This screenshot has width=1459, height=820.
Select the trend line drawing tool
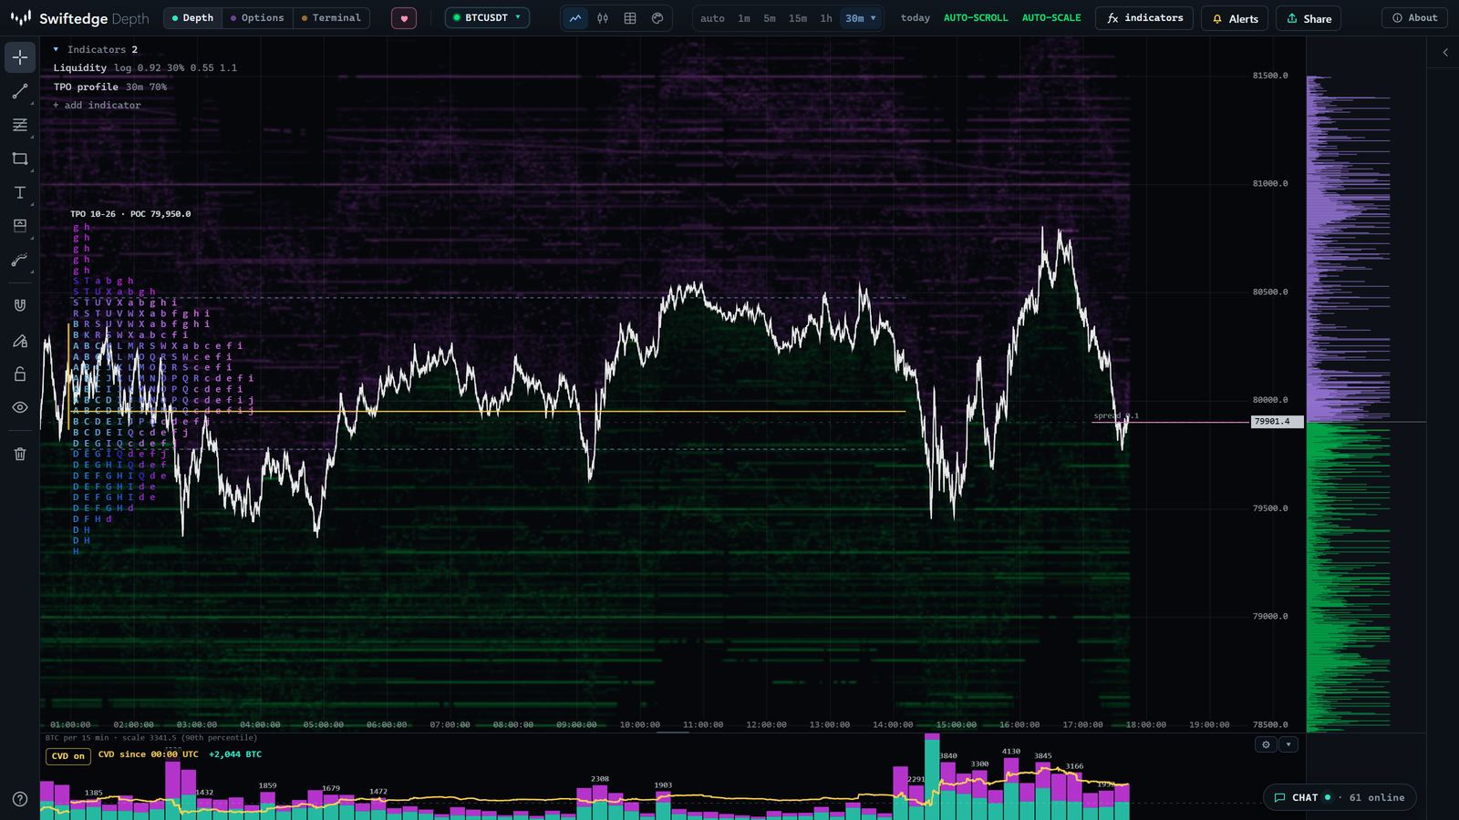pos(20,91)
